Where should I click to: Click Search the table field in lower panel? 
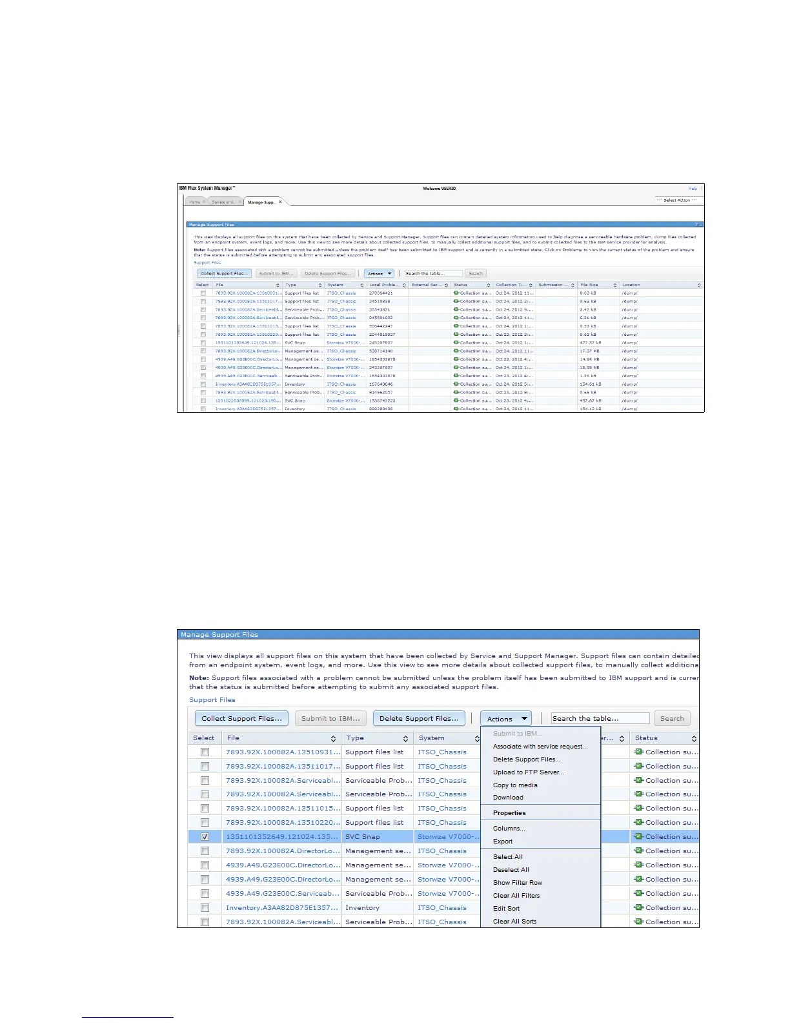click(600, 719)
